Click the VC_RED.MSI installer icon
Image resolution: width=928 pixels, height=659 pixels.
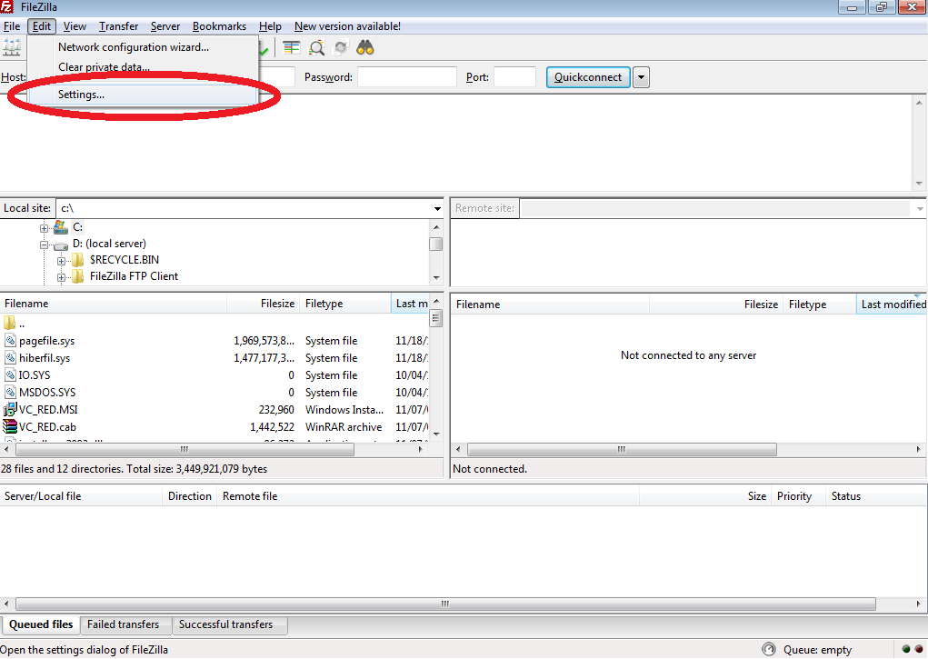click(x=10, y=409)
